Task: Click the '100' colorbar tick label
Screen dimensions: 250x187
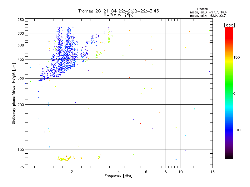Action: (237, 57)
